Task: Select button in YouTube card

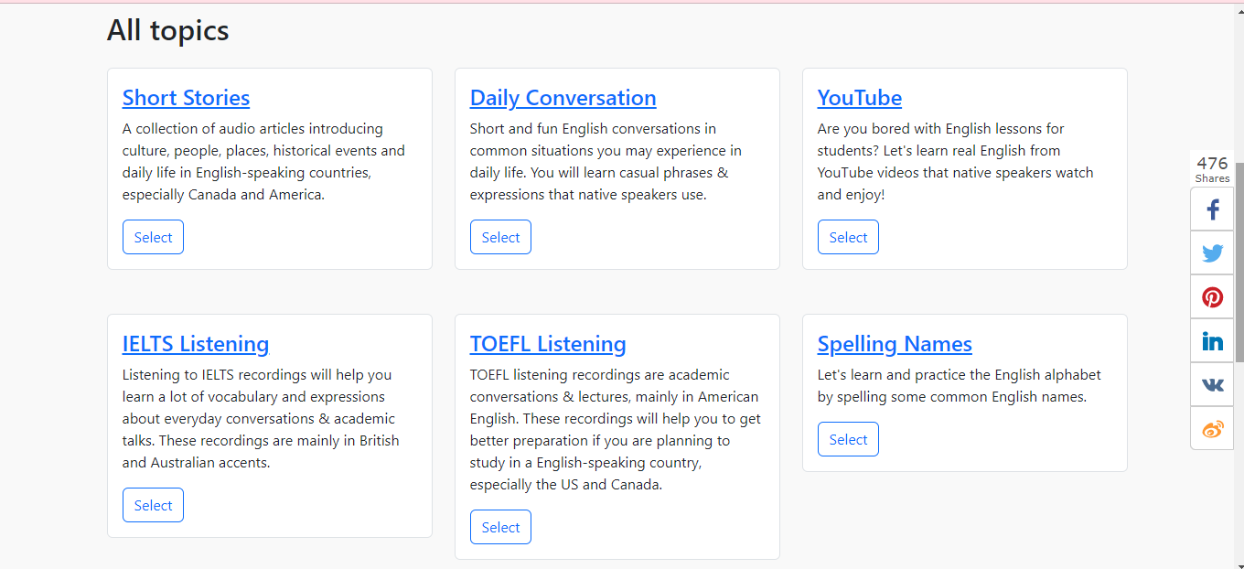Action: [x=848, y=237]
